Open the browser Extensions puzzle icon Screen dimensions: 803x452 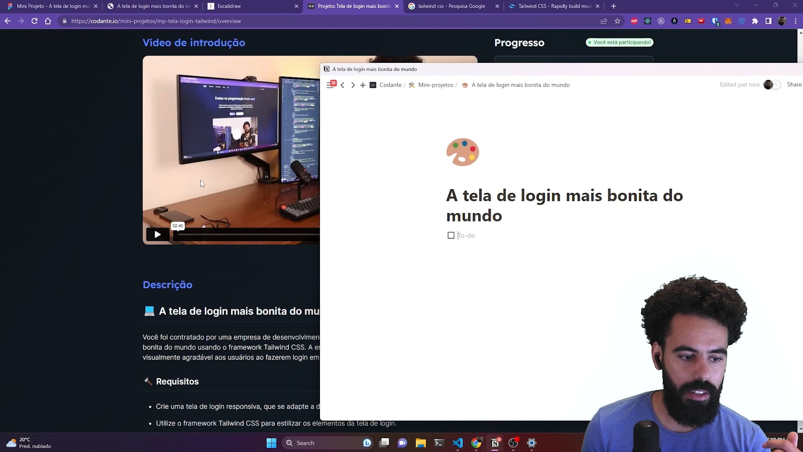tap(755, 21)
